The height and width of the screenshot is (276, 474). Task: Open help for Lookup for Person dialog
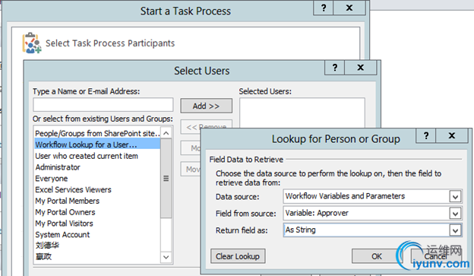point(426,135)
